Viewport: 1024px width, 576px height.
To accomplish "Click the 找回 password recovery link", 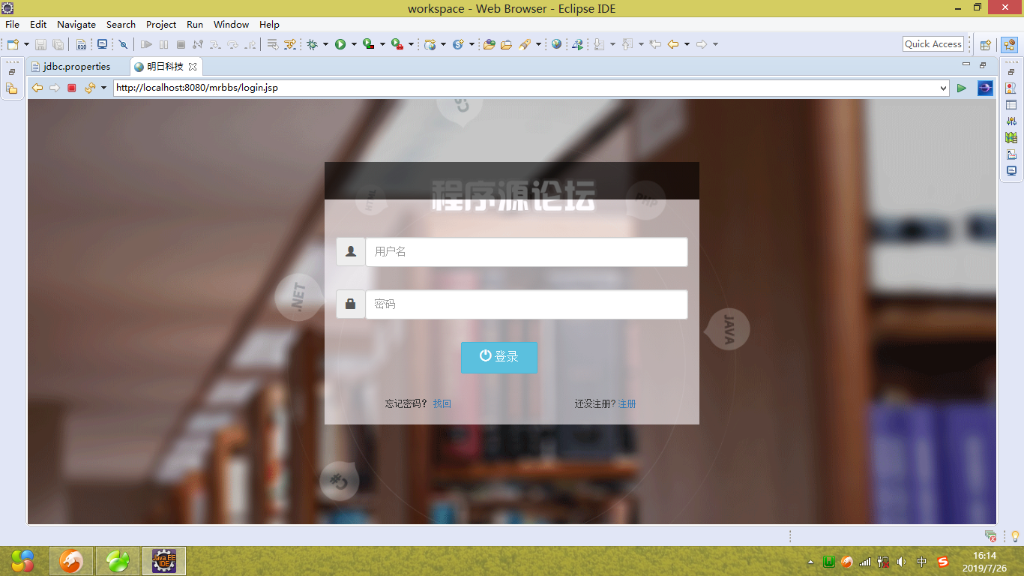I will 442,403.
